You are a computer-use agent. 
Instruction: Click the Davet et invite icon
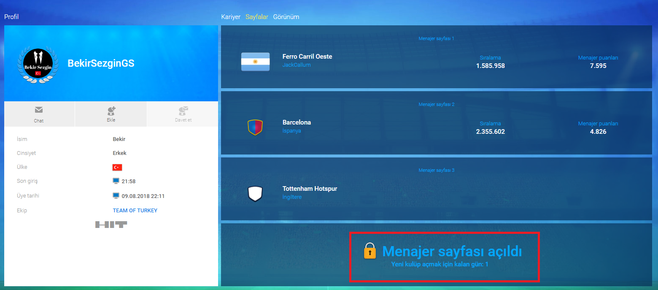(x=183, y=111)
